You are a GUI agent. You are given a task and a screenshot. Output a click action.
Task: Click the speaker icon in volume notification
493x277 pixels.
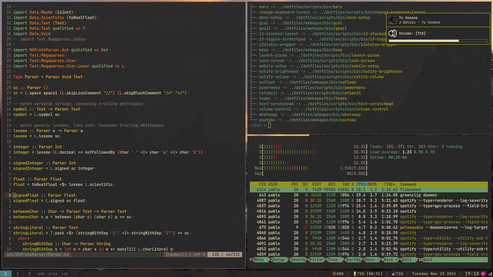(393, 33)
